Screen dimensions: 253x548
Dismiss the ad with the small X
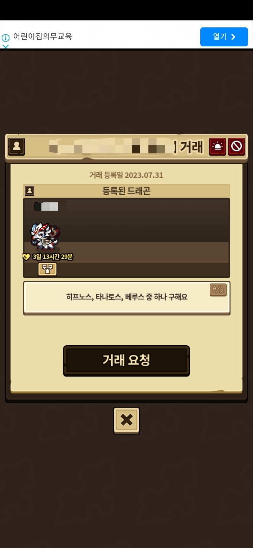[x=6, y=46]
